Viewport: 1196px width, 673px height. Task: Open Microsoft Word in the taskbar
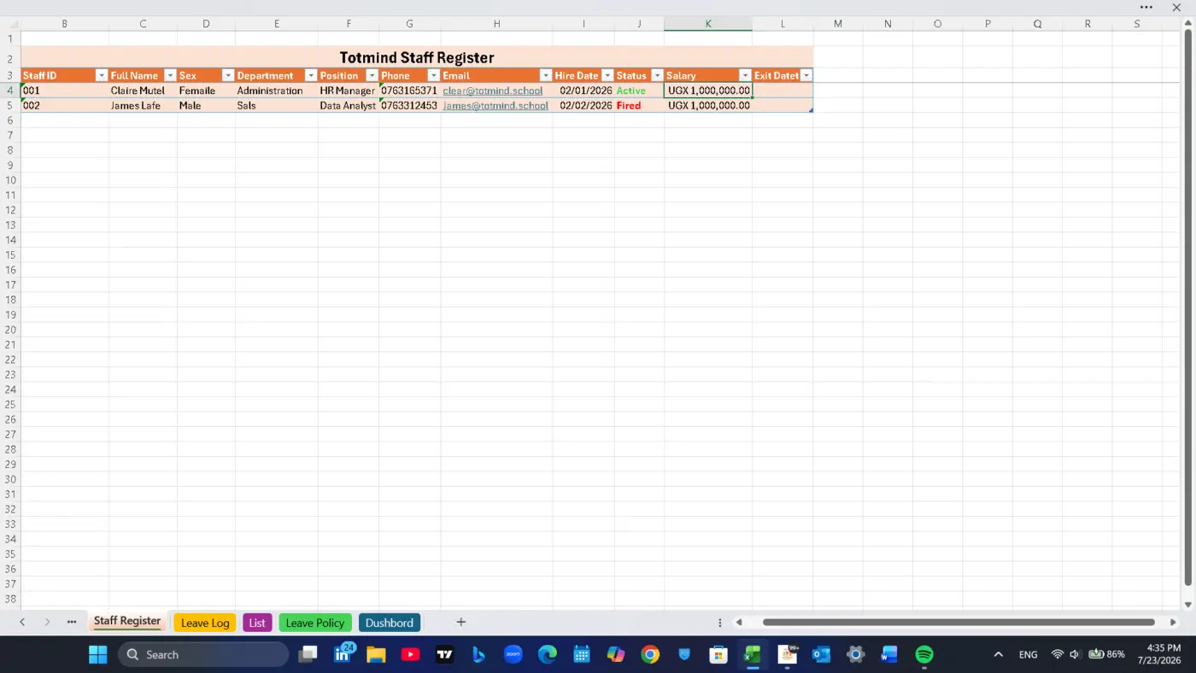pos(889,655)
